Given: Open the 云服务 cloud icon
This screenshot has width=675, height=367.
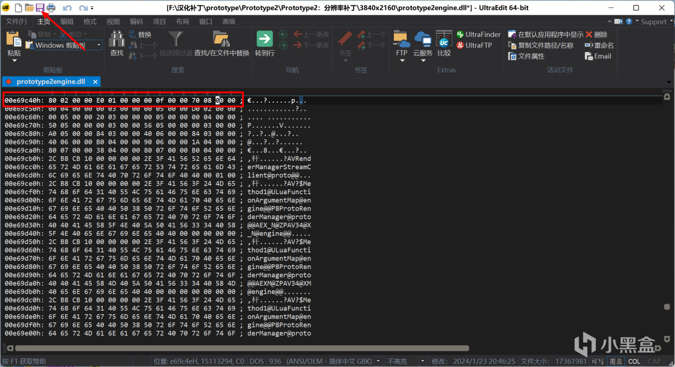Looking at the screenshot, I should 423,39.
